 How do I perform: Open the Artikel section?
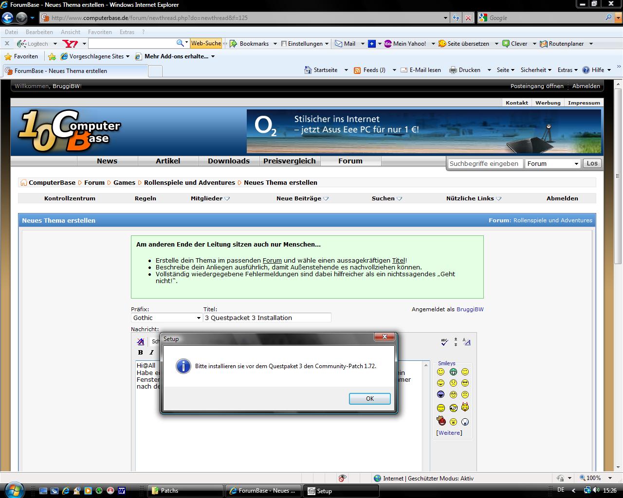pos(168,161)
